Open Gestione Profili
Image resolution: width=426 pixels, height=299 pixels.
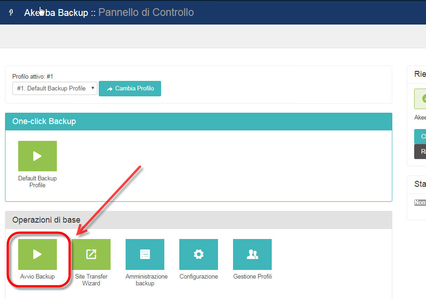(x=252, y=254)
